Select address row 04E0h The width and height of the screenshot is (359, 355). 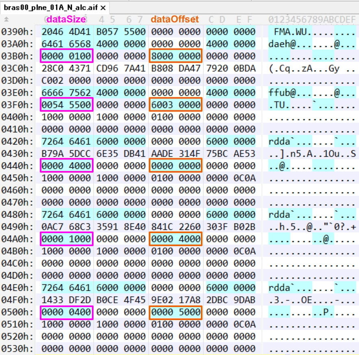pyautogui.click(x=17, y=288)
